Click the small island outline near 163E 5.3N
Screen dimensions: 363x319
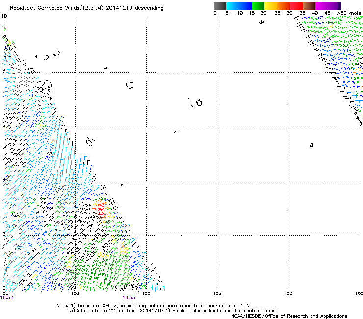[x=311, y=145]
